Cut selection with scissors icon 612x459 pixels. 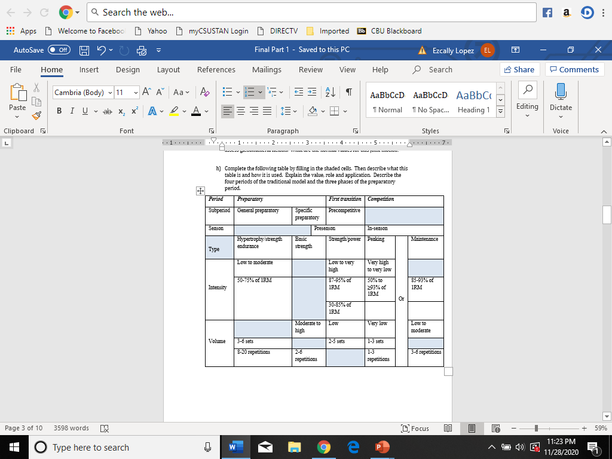pyautogui.click(x=36, y=87)
